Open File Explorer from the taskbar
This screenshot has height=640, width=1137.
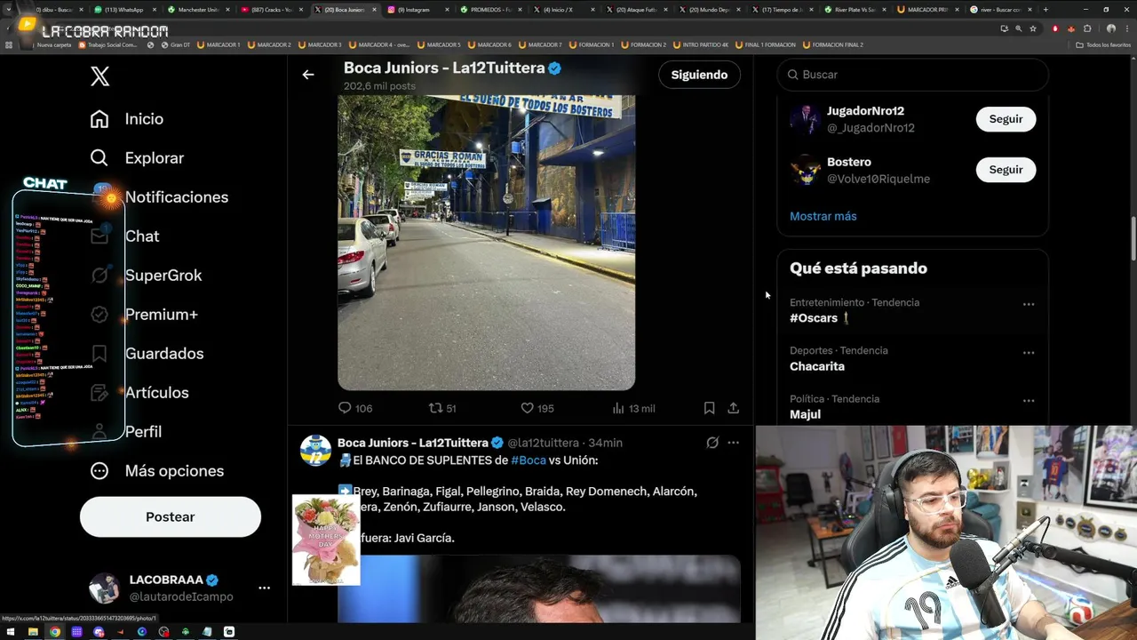click(x=33, y=632)
